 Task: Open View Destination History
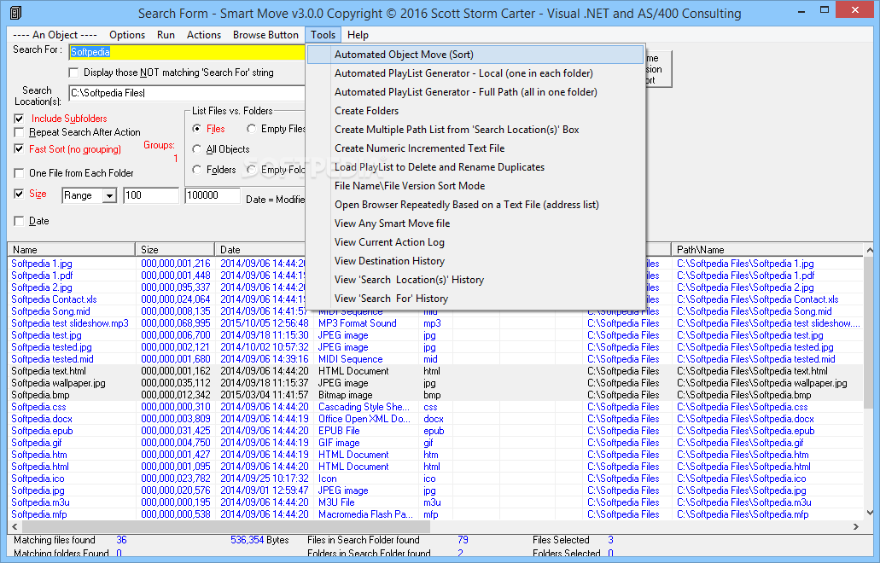click(x=475, y=261)
